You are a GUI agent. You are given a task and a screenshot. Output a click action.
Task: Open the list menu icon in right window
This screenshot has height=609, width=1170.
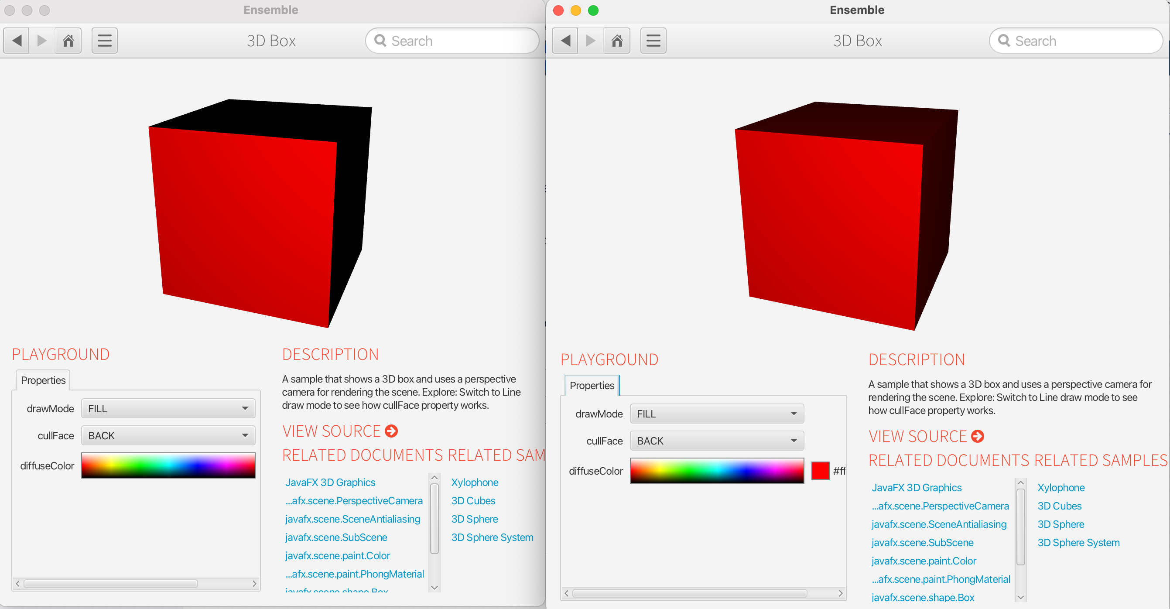pyautogui.click(x=653, y=41)
